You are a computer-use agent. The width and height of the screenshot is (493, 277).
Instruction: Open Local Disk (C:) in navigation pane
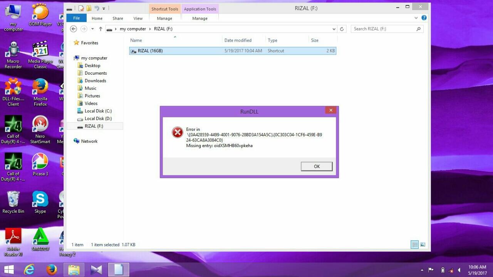point(98,111)
